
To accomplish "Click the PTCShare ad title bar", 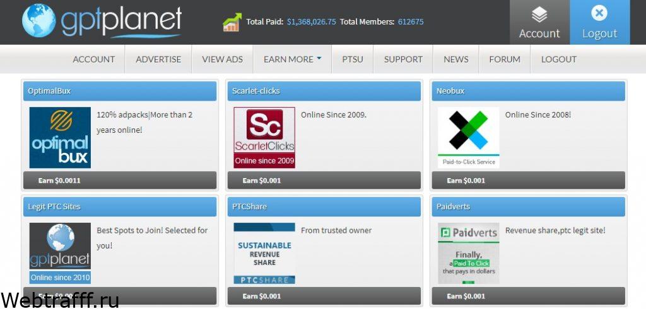I will pyautogui.click(x=324, y=206).
